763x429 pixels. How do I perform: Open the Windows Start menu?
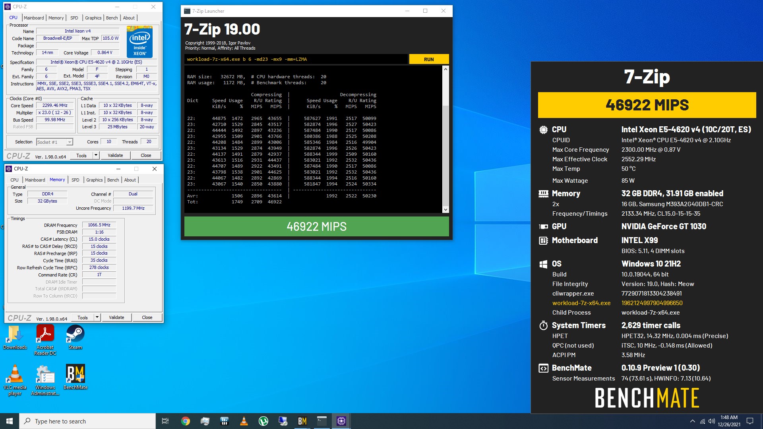pyautogui.click(x=10, y=421)
